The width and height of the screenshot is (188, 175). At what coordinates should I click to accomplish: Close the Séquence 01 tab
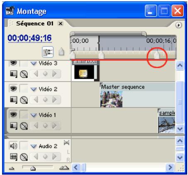(x=60, y=24)
